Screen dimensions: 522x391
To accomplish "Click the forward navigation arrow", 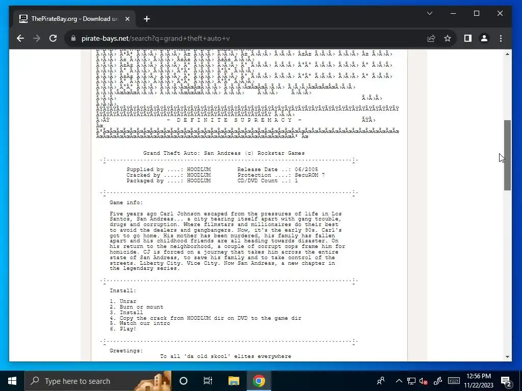I will pos(37,38).
